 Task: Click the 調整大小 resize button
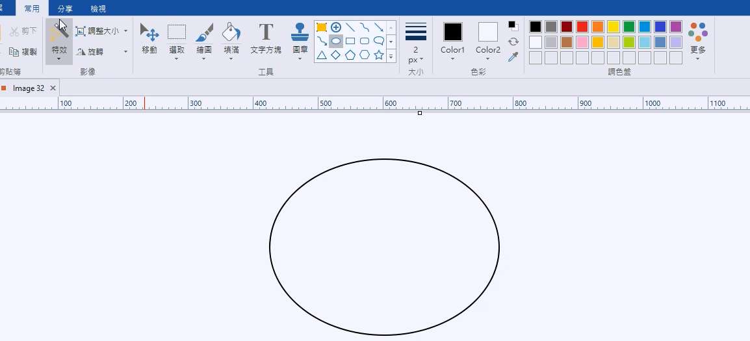click(x=97, y=31)
